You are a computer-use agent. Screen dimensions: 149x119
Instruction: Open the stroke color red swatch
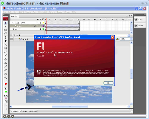point(6,84)
